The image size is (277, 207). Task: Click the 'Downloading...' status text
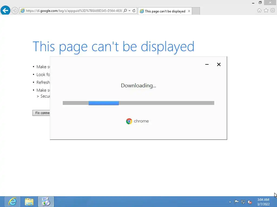[x=138, y=85]
